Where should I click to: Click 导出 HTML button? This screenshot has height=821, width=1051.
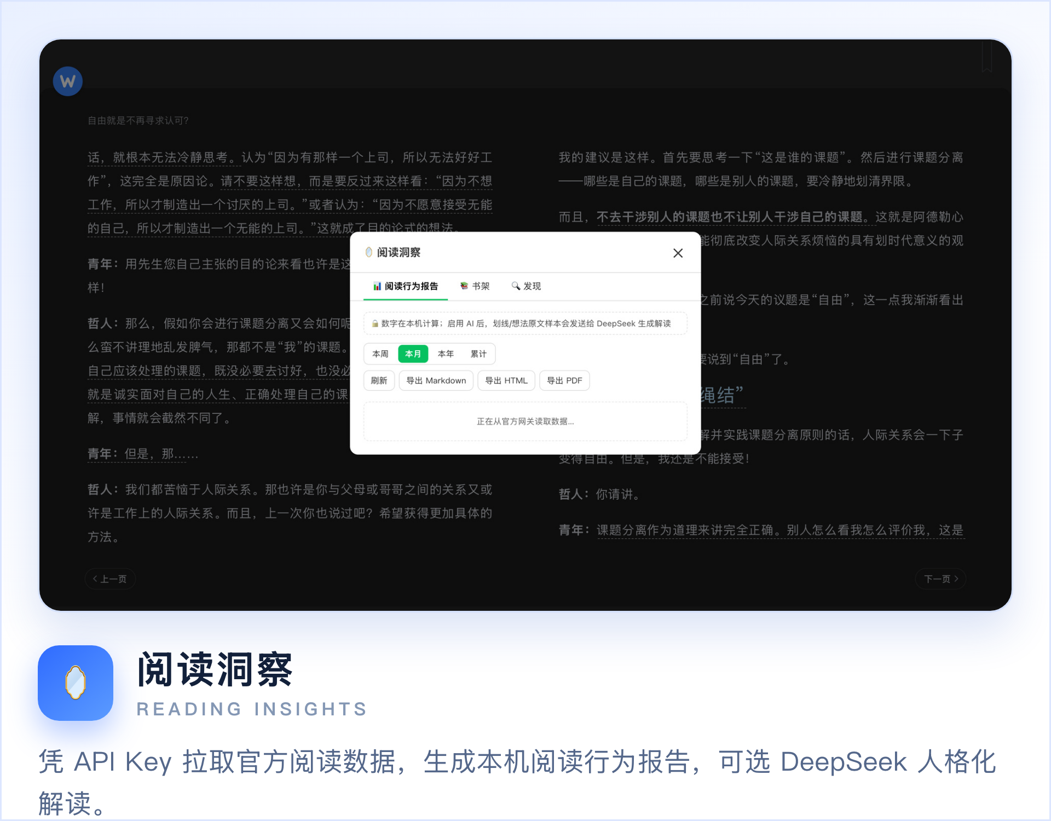click(x=506, y=380)
